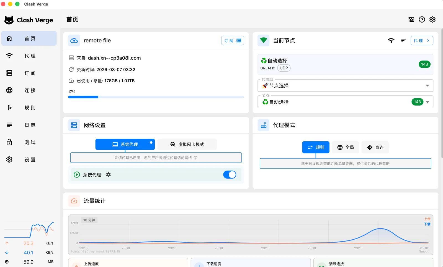Click the 日志 logs lines icon in sidebar
The width and height of the screenshot is (443, 267).
coord(9,125)
